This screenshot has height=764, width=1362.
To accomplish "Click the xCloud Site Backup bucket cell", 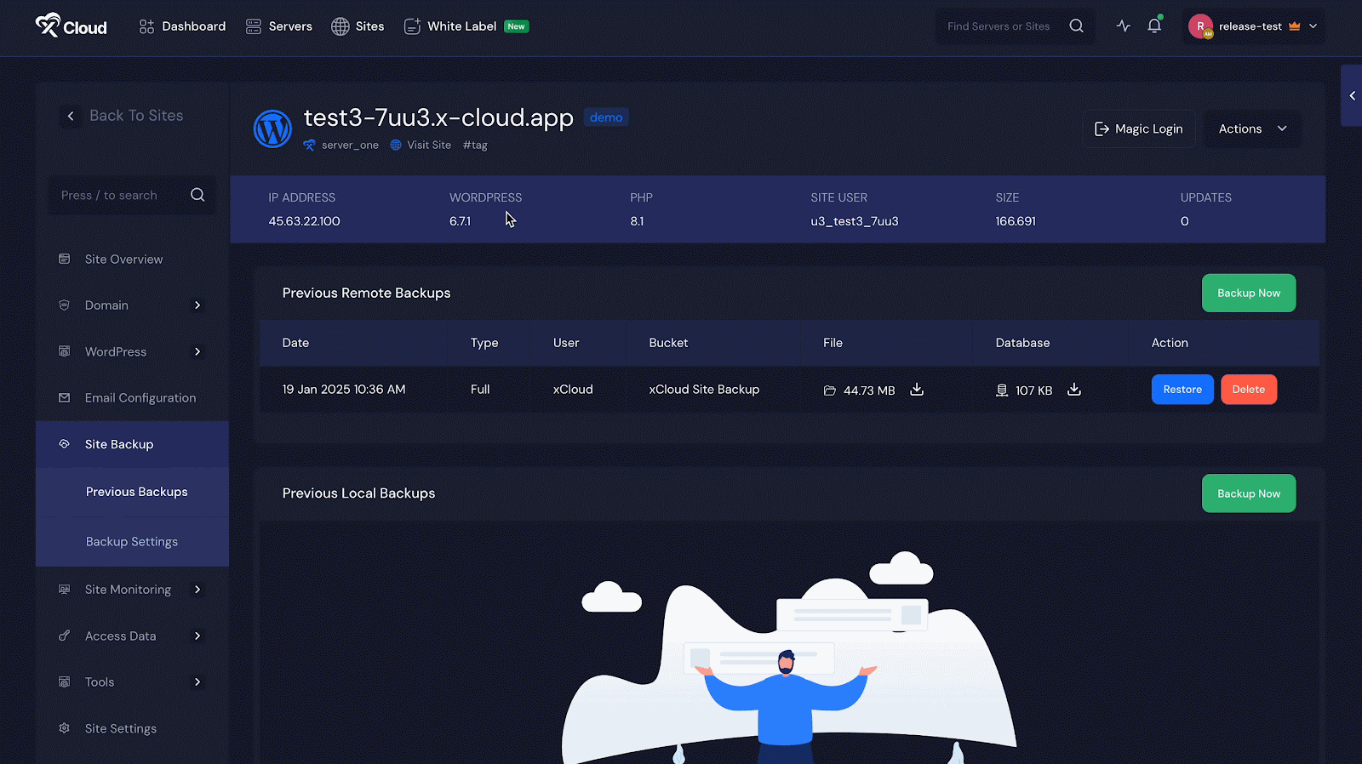I will (x=704, y=390).
